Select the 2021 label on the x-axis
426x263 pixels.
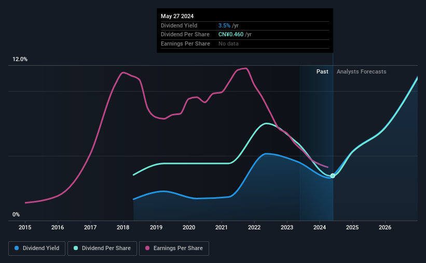222,227
